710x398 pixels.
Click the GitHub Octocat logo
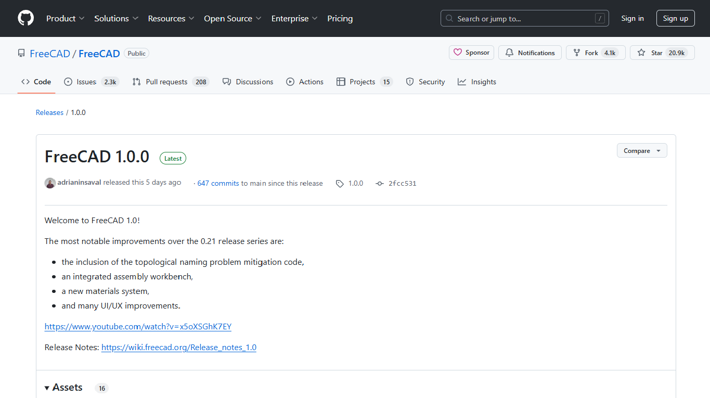point(26,18)
